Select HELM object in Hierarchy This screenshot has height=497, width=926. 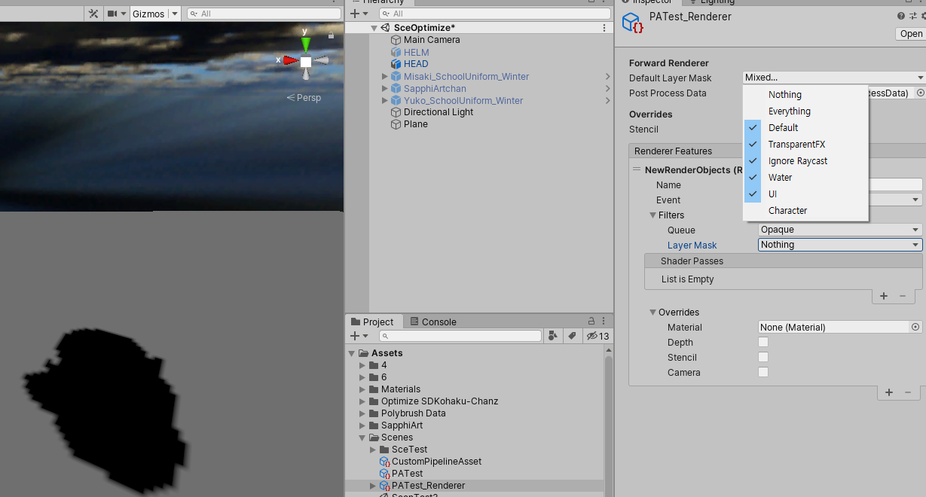(416, 52)
